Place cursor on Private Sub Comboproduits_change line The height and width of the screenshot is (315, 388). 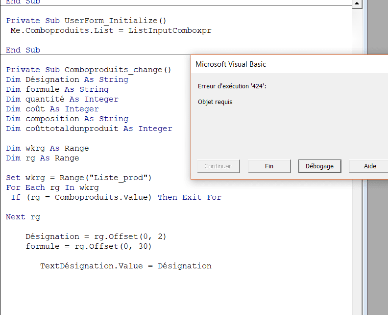(89, 70)
